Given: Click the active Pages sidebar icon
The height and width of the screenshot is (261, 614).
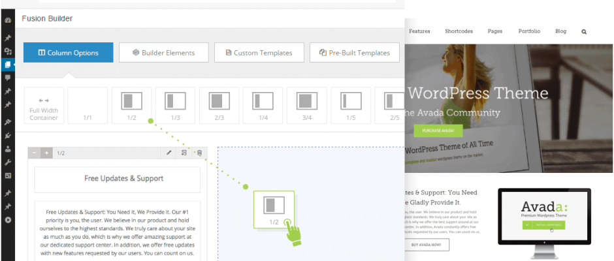Looking at the screenshot, I should click(8, 64).
